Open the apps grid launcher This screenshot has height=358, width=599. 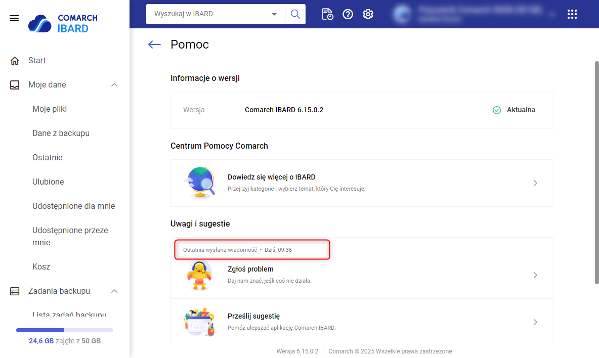pyautogui.click(x=572, y=14)
